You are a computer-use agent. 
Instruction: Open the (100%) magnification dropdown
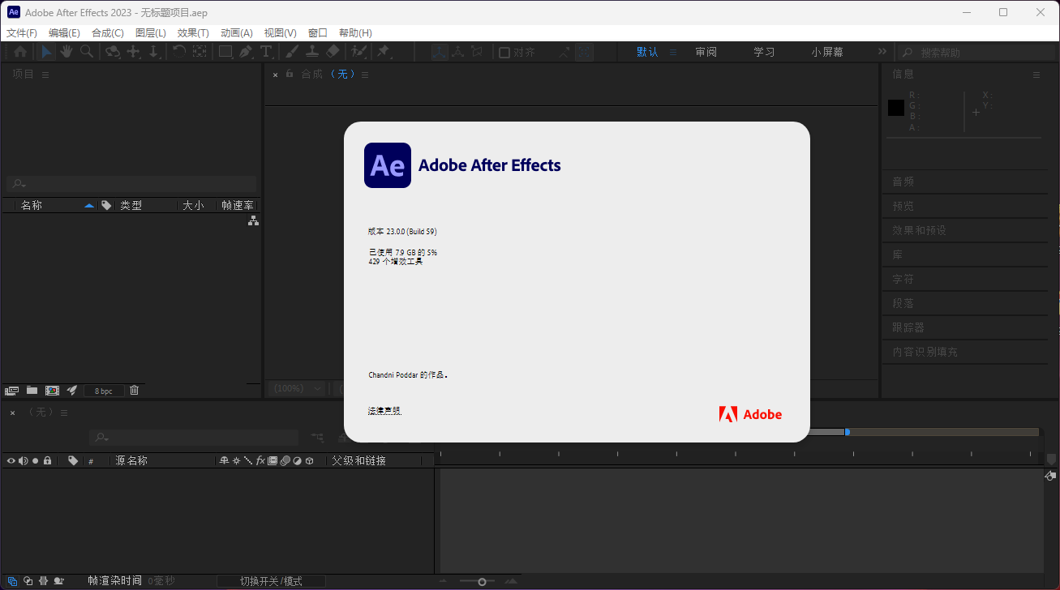[x=296, y=389]
